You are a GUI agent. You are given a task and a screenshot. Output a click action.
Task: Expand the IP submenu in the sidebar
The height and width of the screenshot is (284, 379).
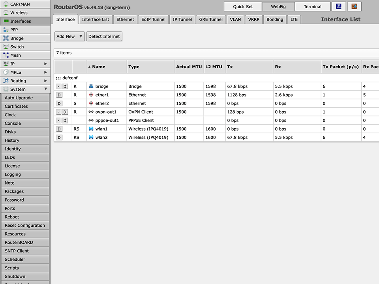point(45,64)
